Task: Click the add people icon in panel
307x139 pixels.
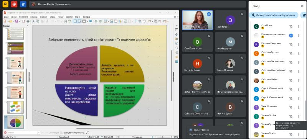Action: 304,15
